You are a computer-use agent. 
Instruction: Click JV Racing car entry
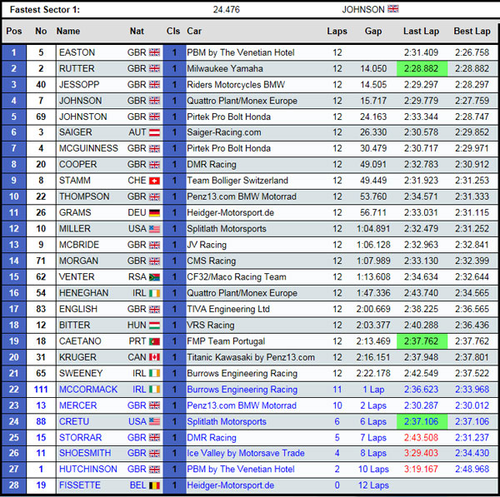point(207,245)
